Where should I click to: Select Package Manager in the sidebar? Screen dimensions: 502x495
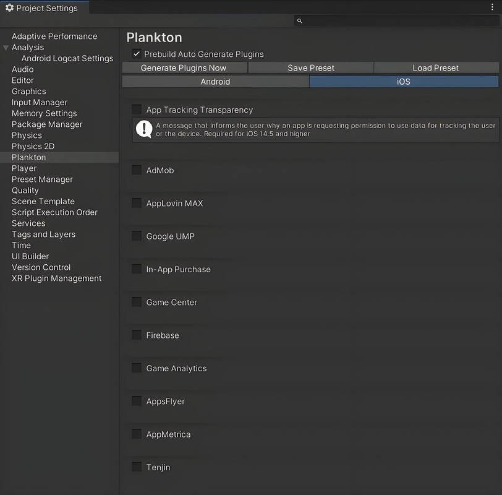point(47,124)
